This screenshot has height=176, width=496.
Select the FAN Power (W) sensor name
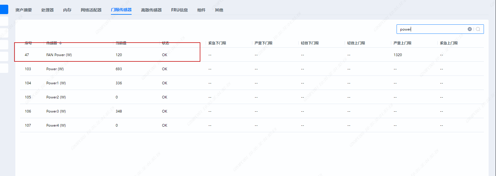click(59, 55)
